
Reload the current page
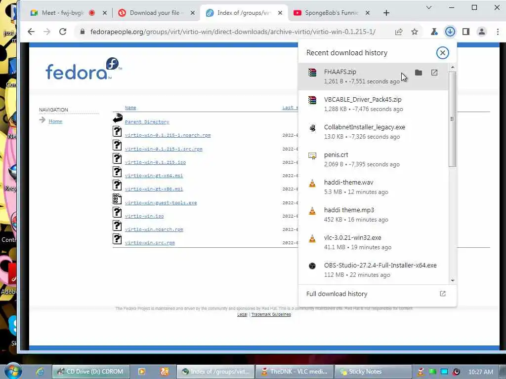63,32
